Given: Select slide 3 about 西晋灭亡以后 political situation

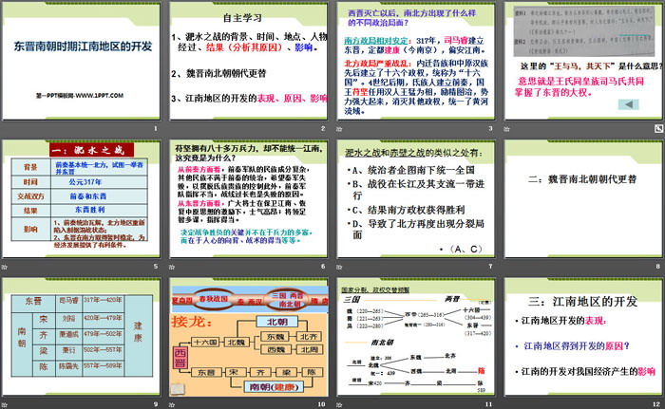Looking at the screenshot, I should [x=416, y=61].
